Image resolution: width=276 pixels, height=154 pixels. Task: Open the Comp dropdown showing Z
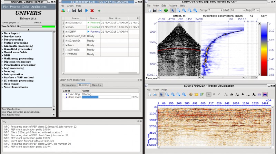(215, 10)
